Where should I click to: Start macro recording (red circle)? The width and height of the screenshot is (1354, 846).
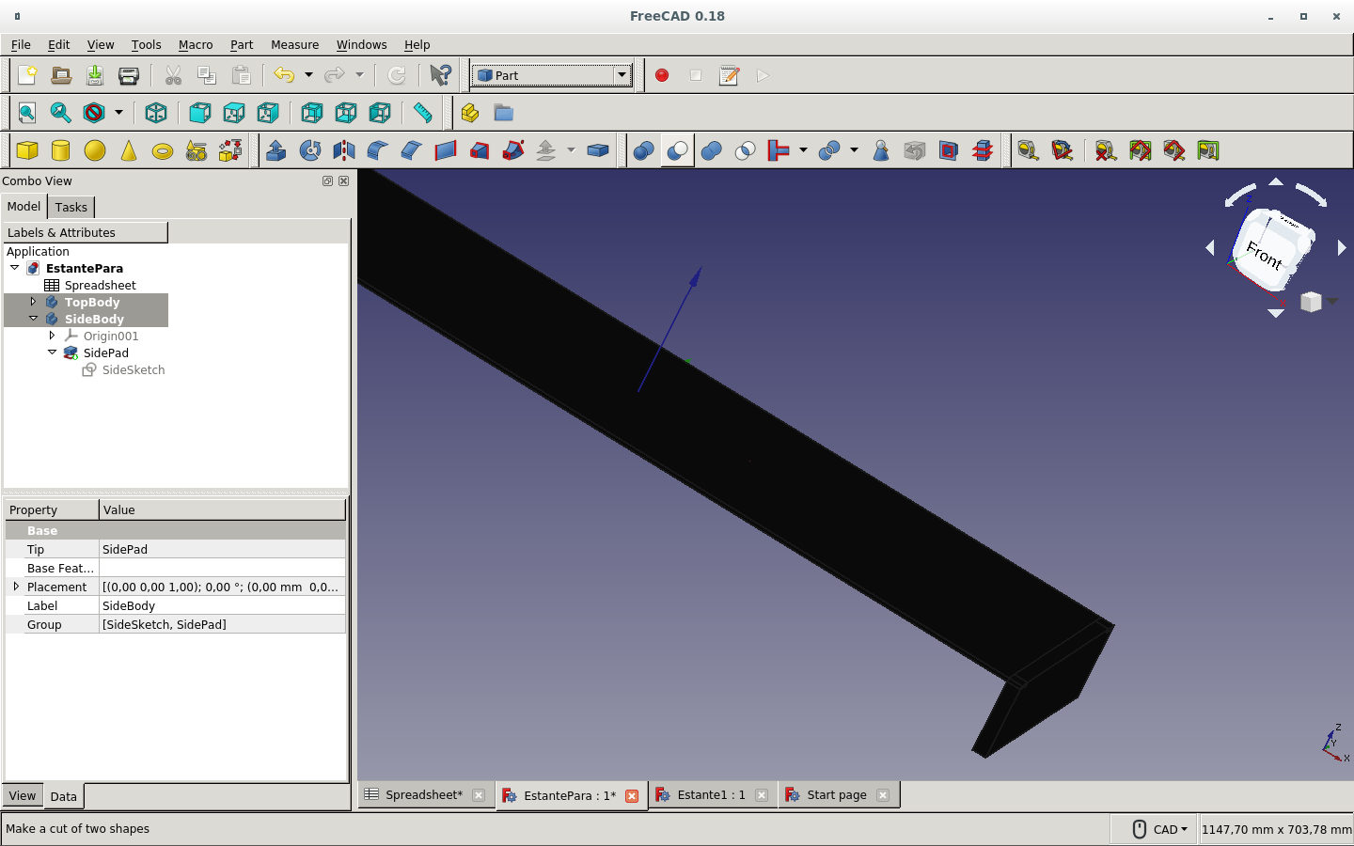pyautogui.click(x=662, y=75)
